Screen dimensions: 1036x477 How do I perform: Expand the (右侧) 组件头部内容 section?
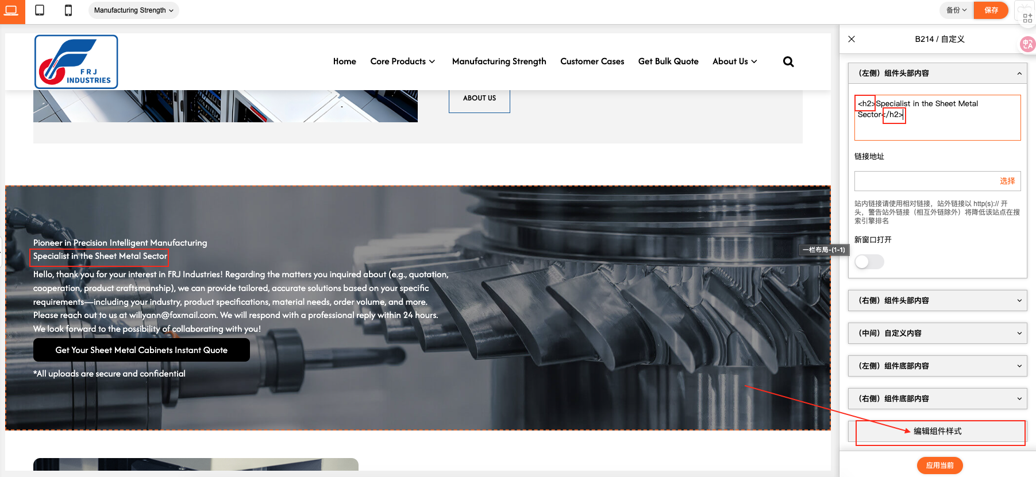coord(937,300)
